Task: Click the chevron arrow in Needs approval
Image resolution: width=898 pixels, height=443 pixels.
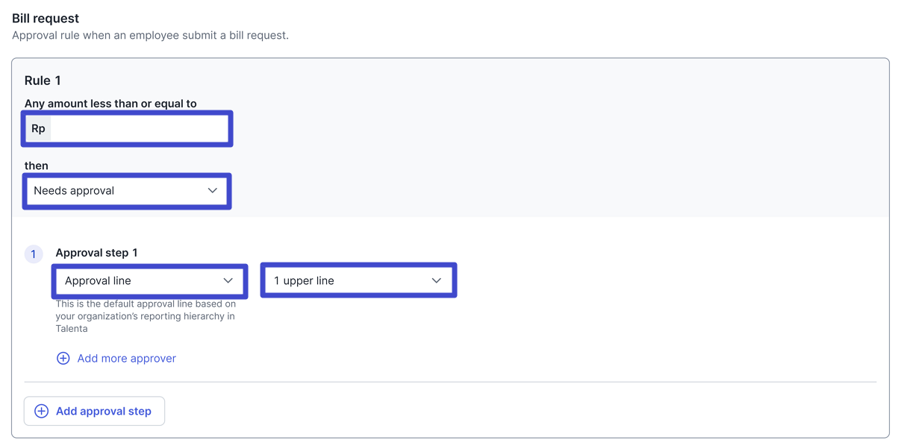Action: [213, 191]
